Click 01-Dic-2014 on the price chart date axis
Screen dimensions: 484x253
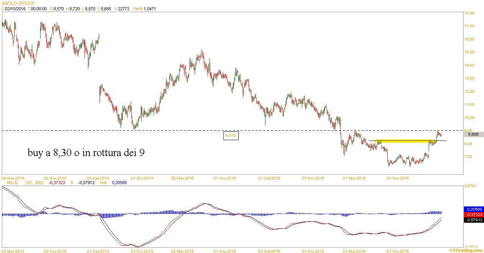click(142, 178)
